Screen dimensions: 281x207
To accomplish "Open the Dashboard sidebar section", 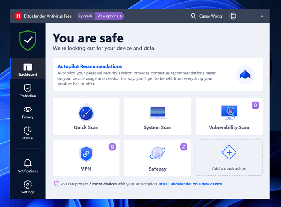I will coord(28,69).
